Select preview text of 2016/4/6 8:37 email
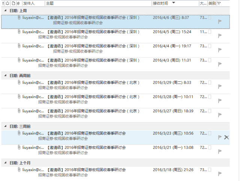 [x=78, y=23]
